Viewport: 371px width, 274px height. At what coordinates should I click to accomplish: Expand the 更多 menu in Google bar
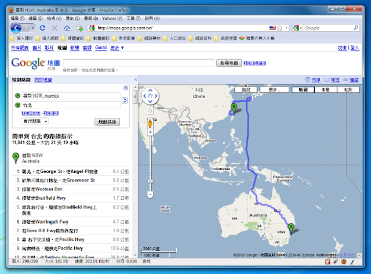117,48
